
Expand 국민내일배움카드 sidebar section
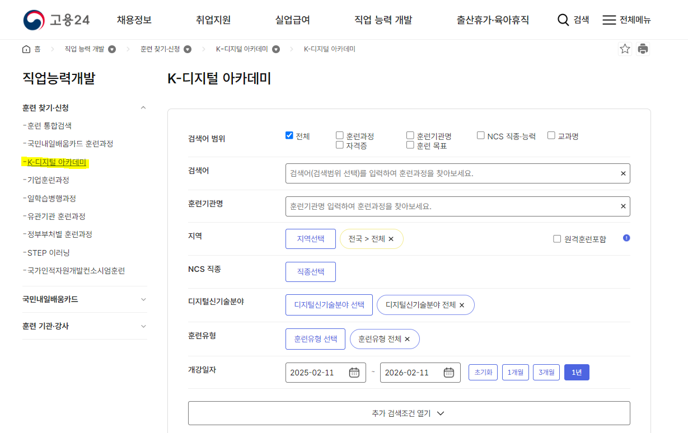(x=143, y=299)
